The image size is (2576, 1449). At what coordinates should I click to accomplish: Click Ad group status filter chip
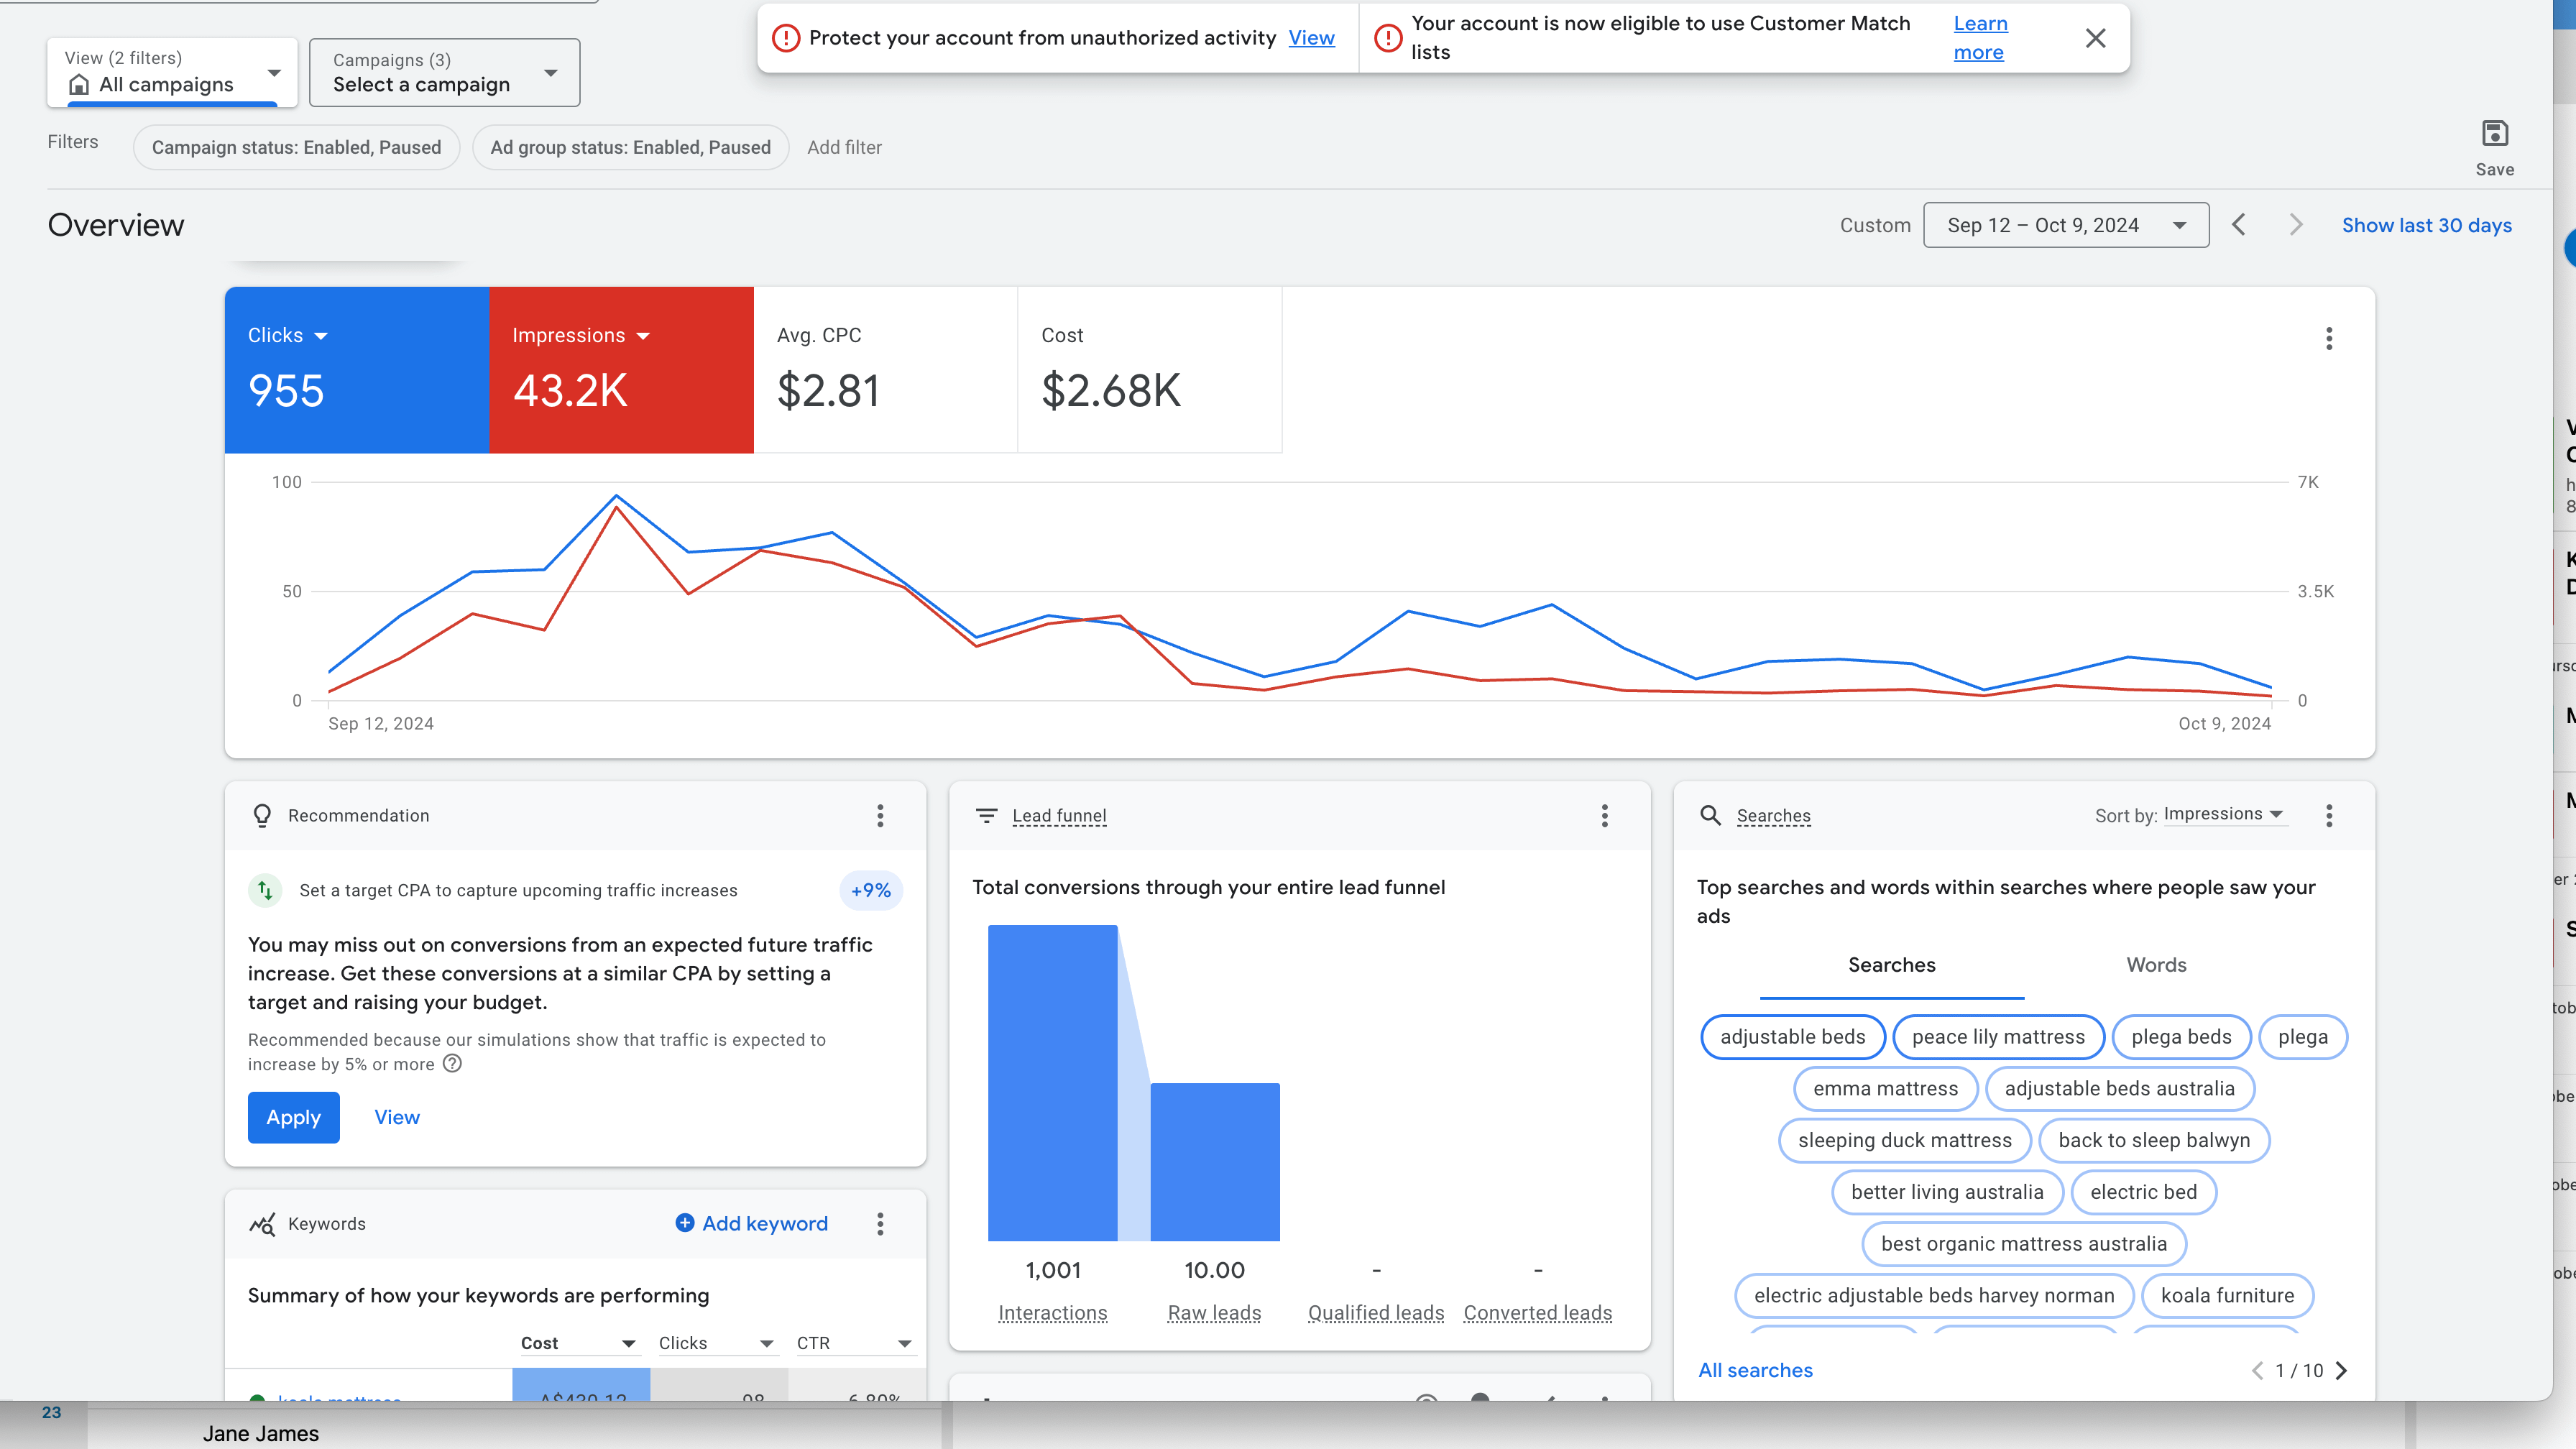click(x=630, y=147)
